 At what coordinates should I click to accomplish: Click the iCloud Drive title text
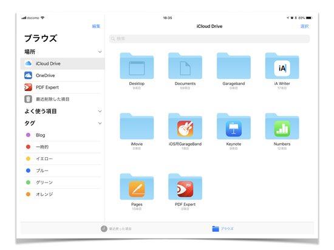[210, 26]
